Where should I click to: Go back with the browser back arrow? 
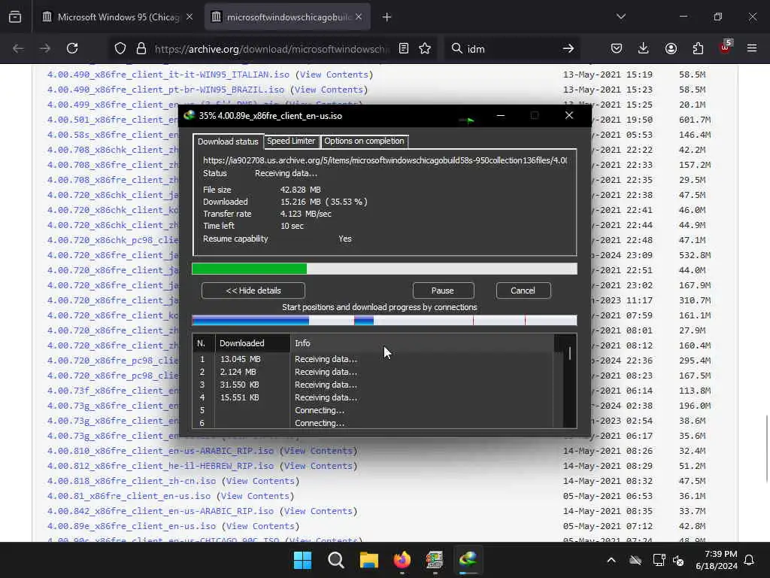click(x=18, y=48)
